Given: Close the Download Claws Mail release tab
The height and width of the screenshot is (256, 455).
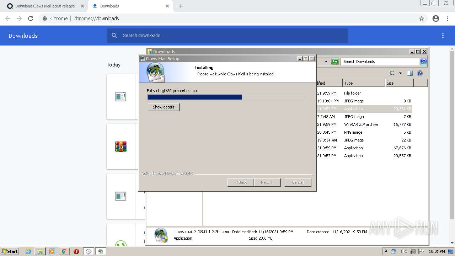Looking at the screenshot, I should (x=82, y=6).
